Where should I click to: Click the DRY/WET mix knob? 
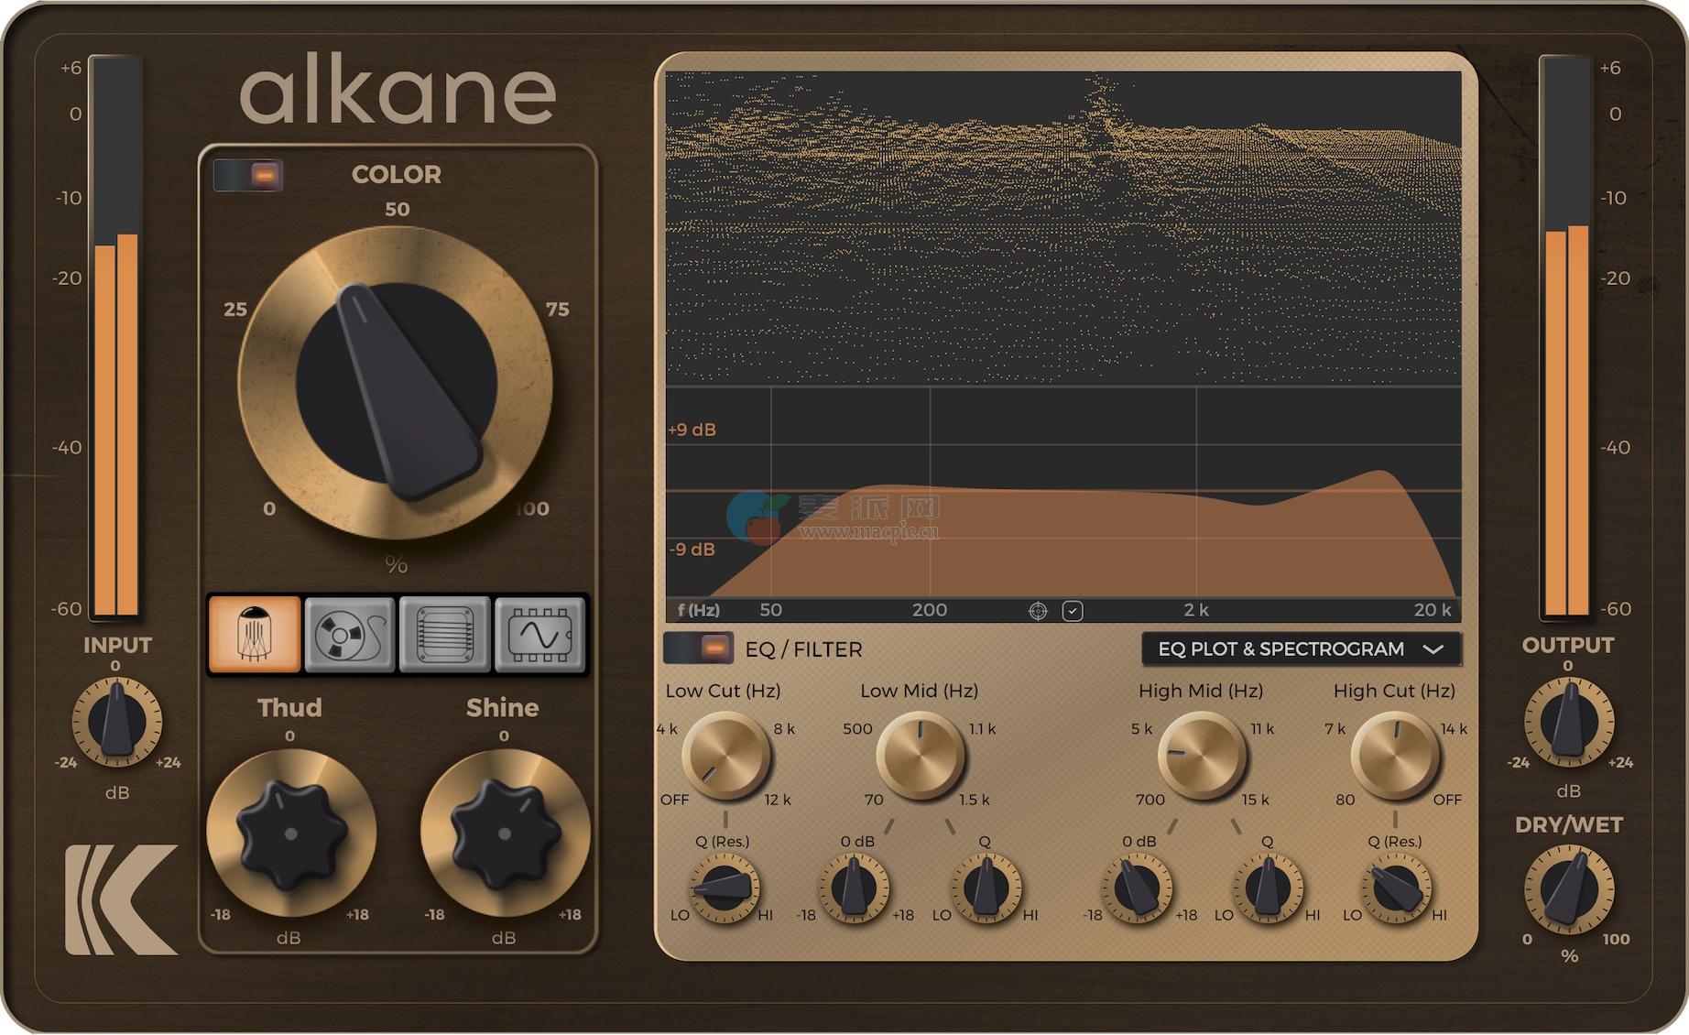[1569, 889]
